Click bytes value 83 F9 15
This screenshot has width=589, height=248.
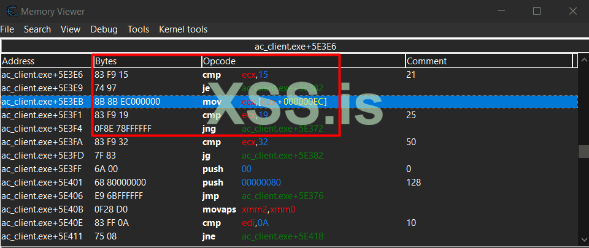coord(112,75)
